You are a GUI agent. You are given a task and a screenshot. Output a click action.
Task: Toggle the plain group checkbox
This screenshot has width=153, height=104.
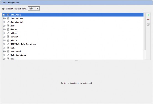coord(8,40)
